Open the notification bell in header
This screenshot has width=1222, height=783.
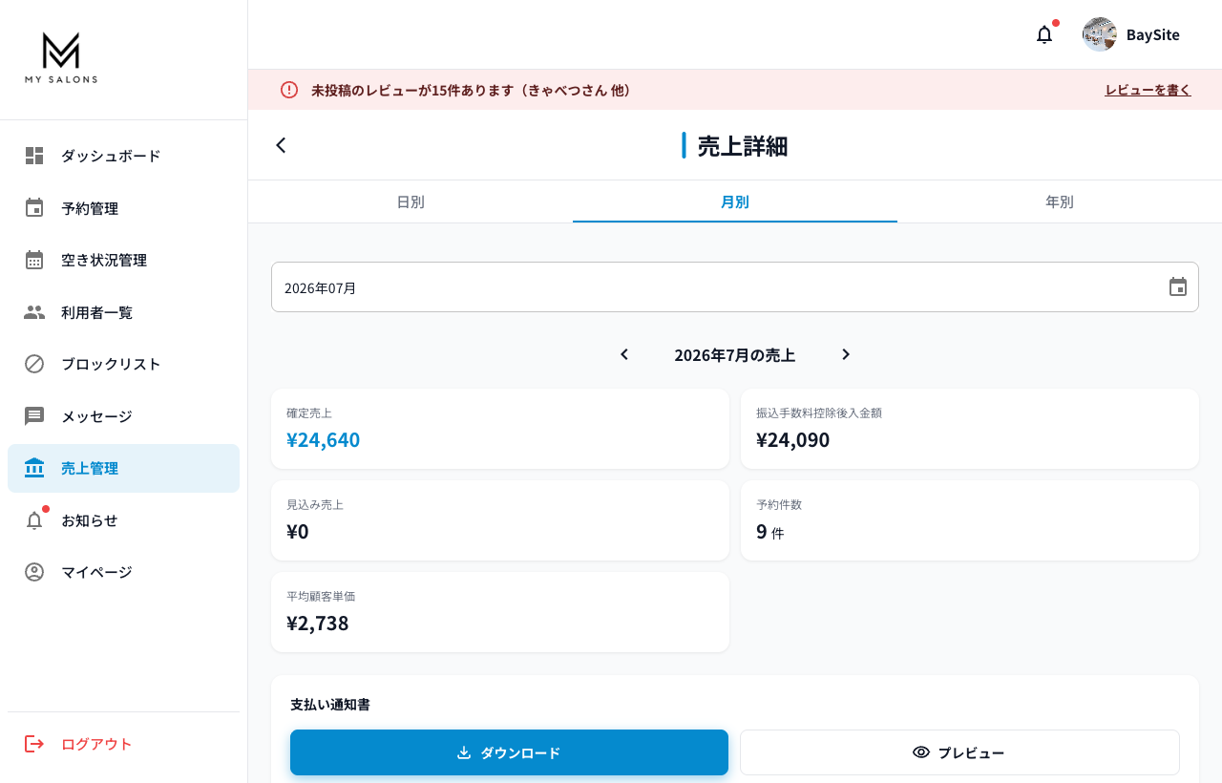tap(1044, 34)
